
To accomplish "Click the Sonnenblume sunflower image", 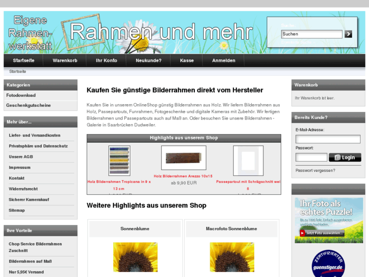I will 136,257.
